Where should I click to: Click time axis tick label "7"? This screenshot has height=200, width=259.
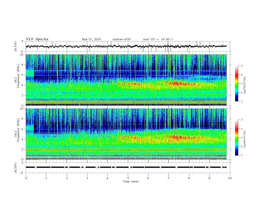(x=169, y=178)
